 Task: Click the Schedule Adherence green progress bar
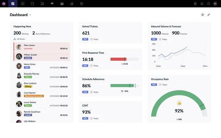tap(122, 86)
